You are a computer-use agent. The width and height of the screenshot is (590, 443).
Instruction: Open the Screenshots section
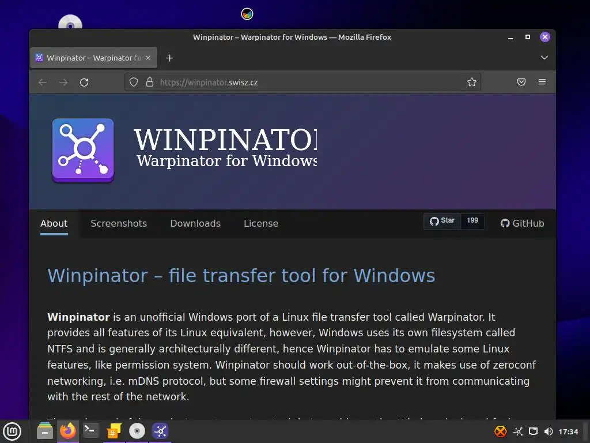[119, 223]
